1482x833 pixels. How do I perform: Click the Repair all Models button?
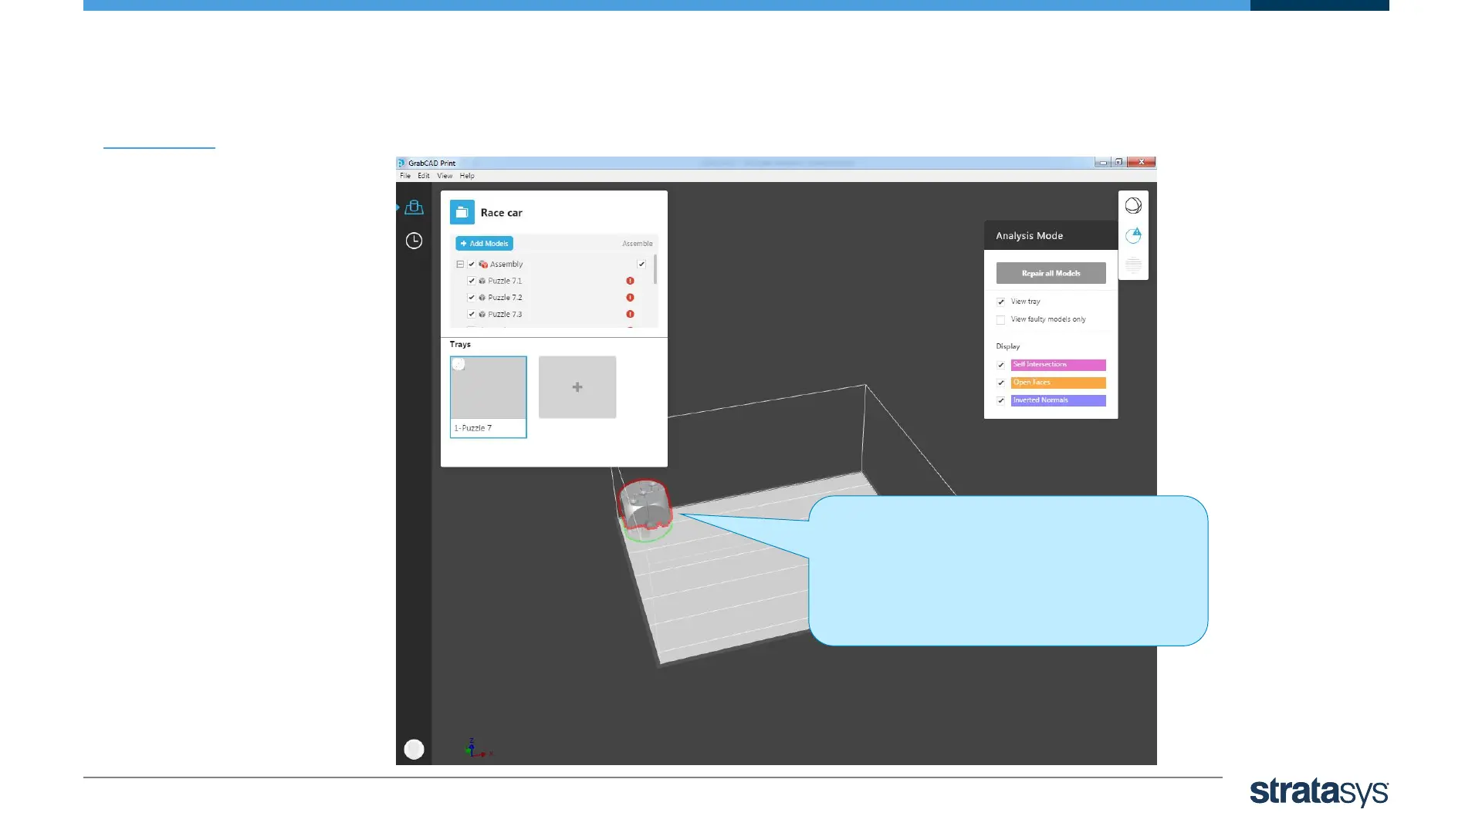[x=1051, y=273]
